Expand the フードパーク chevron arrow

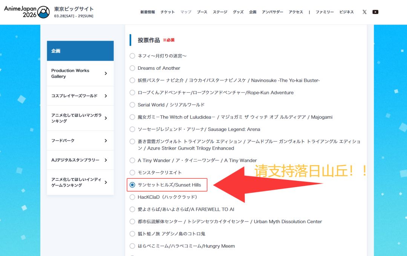coord(106,141)
